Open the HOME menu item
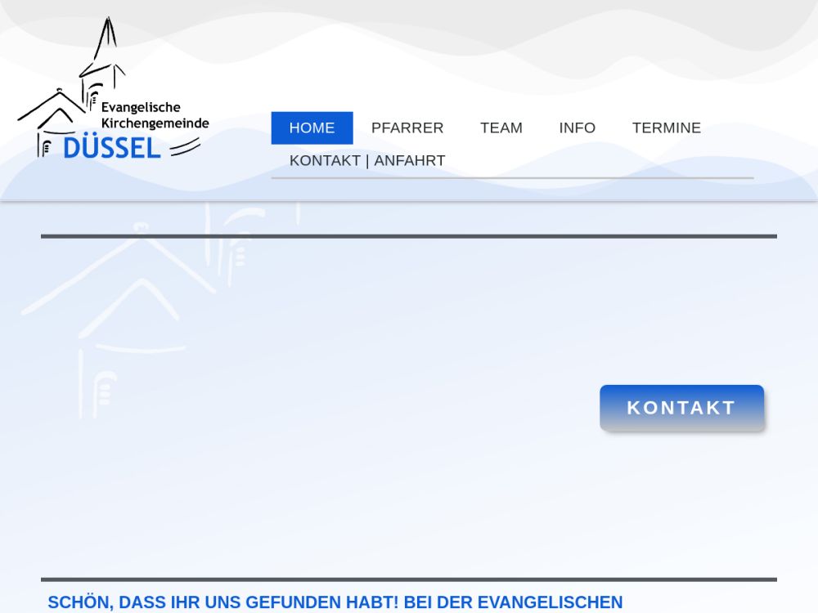The image size is (818, 613). (312, 128)
